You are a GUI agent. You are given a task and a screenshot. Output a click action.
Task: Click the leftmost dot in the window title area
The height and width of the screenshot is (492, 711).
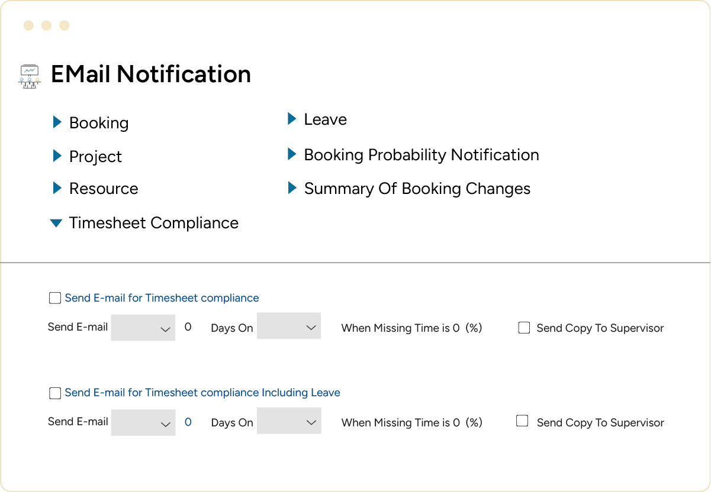tap(27, 26)
